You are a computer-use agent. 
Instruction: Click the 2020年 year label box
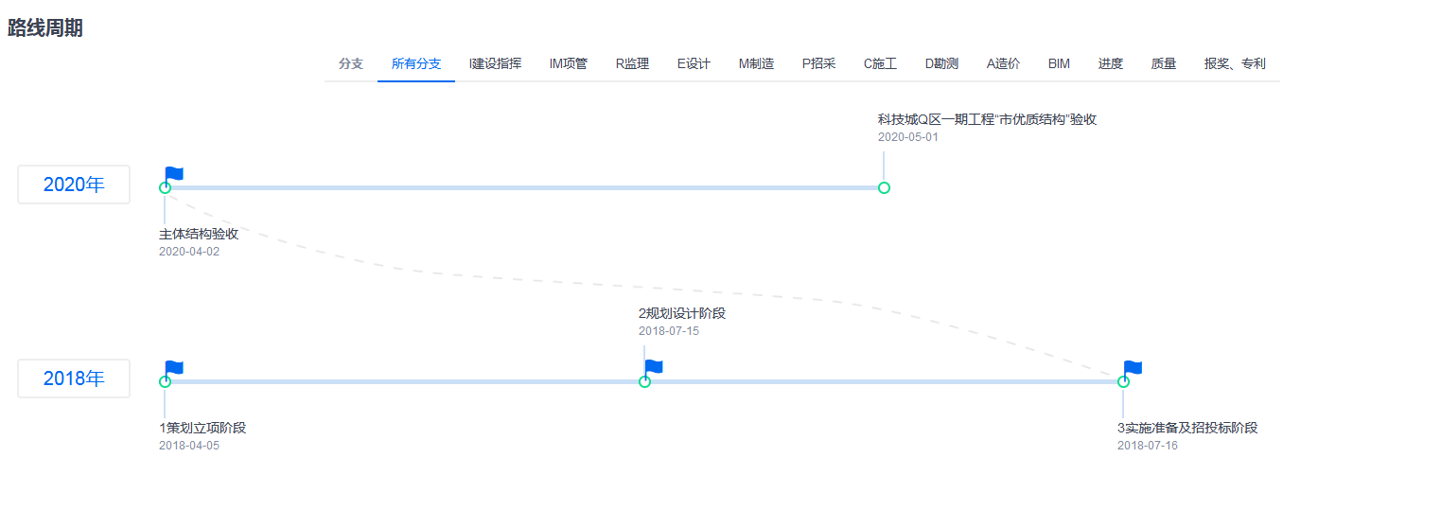point(74,185)
